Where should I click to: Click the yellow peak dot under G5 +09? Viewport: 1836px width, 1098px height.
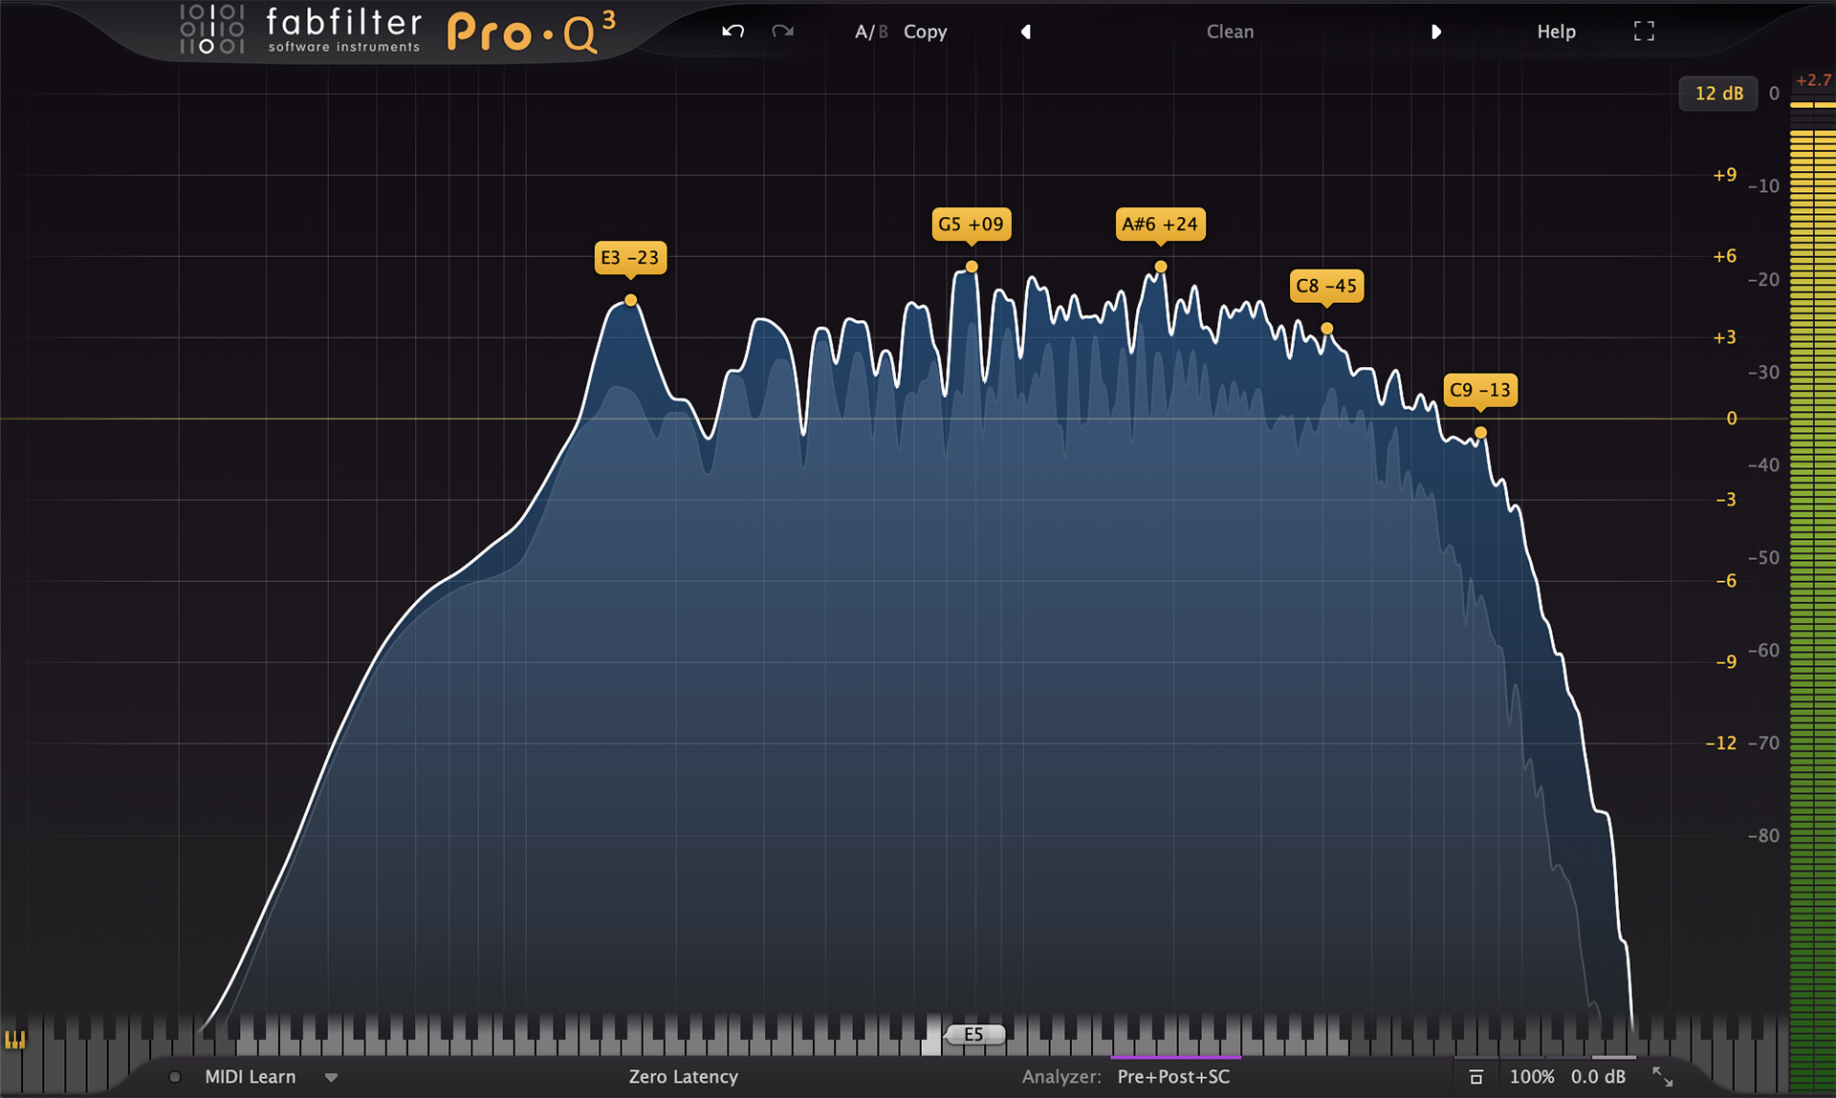(x=972, y=267)
